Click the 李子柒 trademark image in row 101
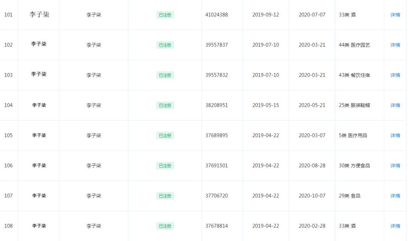 coord(39,15)
